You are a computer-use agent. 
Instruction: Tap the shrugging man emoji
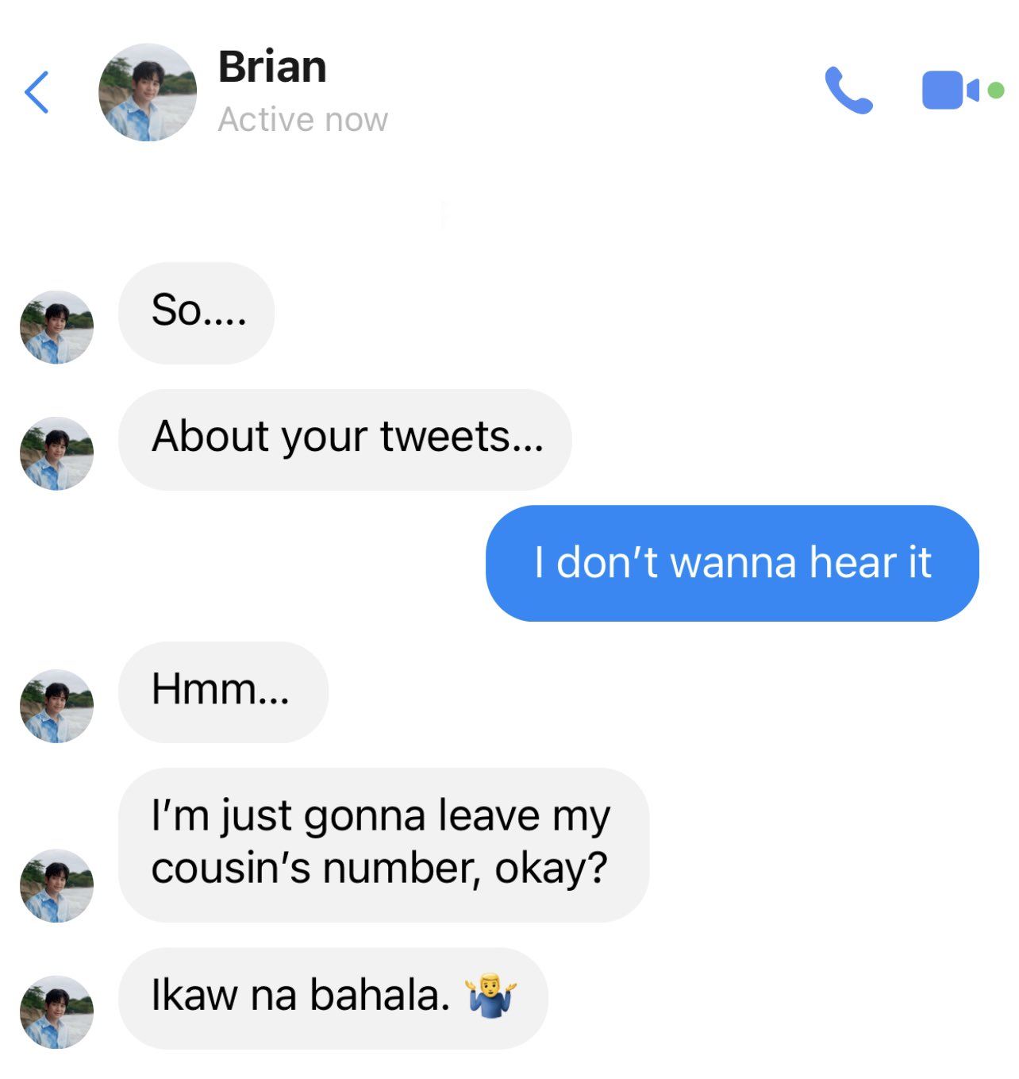tap(491, 996)
